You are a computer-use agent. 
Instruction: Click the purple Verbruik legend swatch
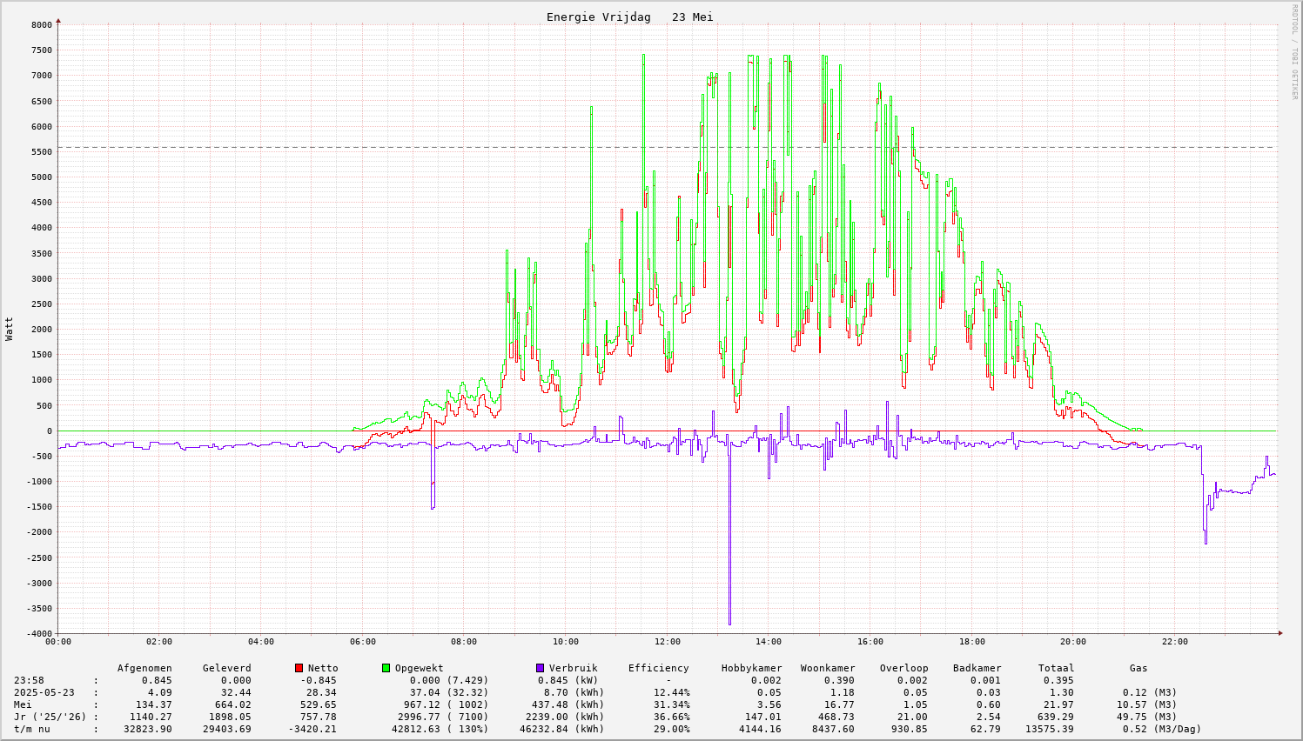(x=540, y=668)
